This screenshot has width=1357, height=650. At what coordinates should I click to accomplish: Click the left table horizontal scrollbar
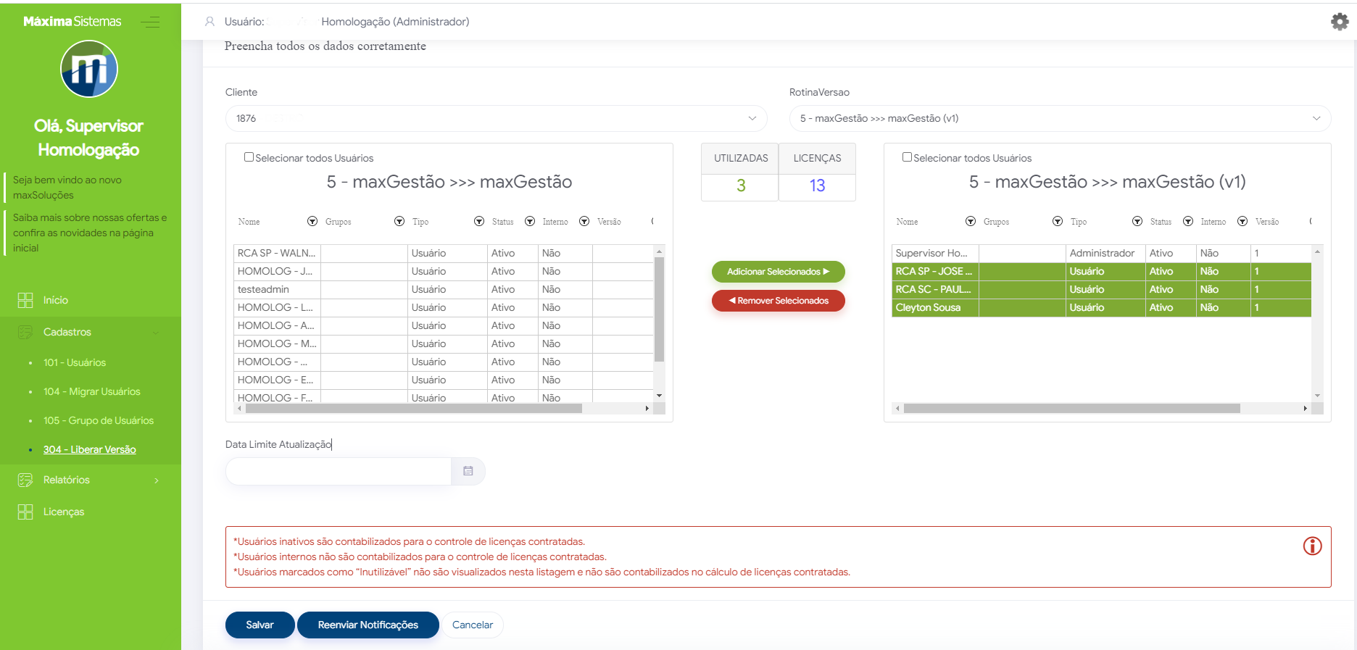coord(413,409)
